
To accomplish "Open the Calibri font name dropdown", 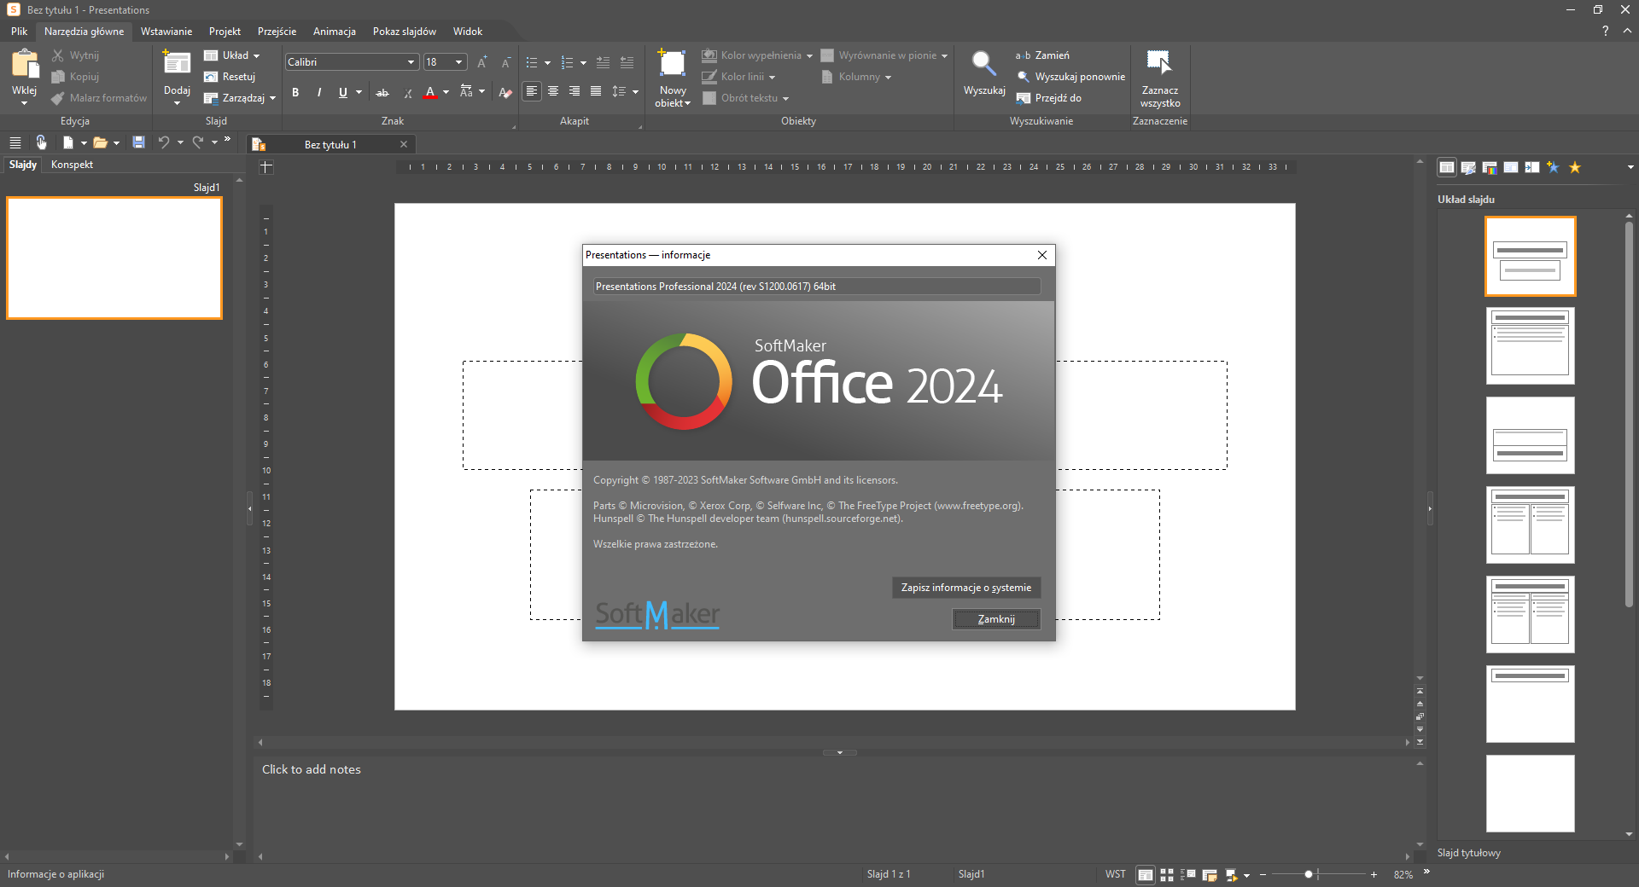I will tap(411, 62).
